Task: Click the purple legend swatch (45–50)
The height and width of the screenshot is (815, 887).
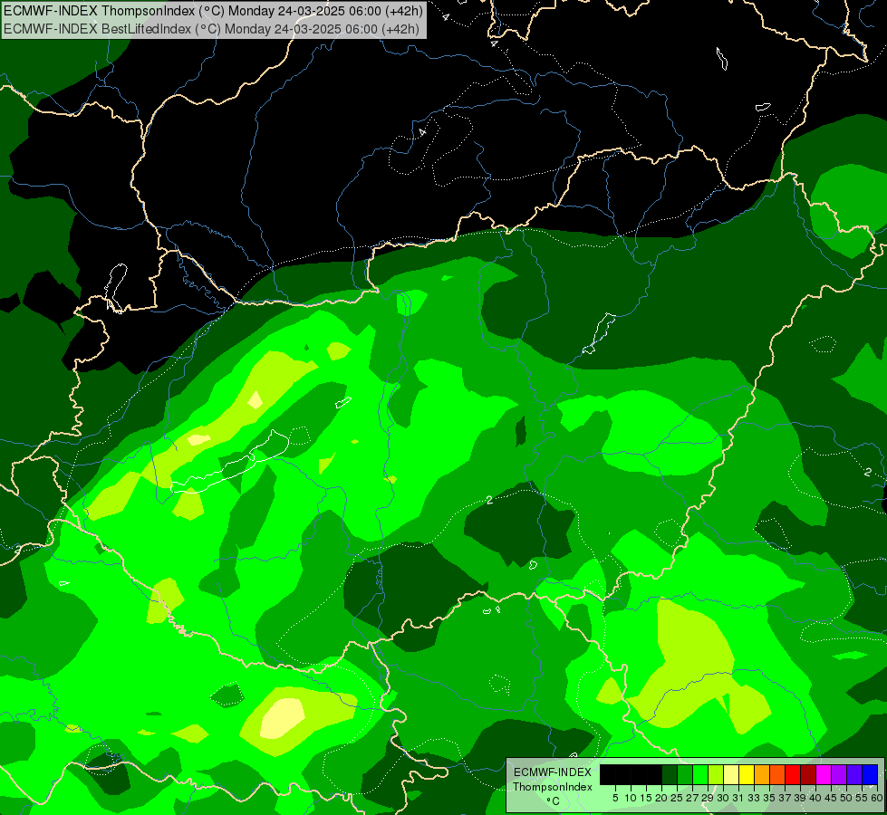Action: [x=838, y=775]
